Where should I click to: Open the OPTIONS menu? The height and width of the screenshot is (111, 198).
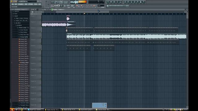pos(31,4)
